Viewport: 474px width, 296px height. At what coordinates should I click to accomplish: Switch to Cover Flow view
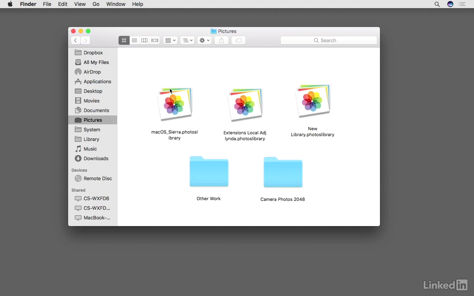pos(155,40)
